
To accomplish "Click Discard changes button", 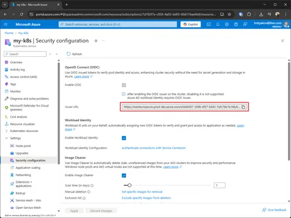I will (101, 211).
